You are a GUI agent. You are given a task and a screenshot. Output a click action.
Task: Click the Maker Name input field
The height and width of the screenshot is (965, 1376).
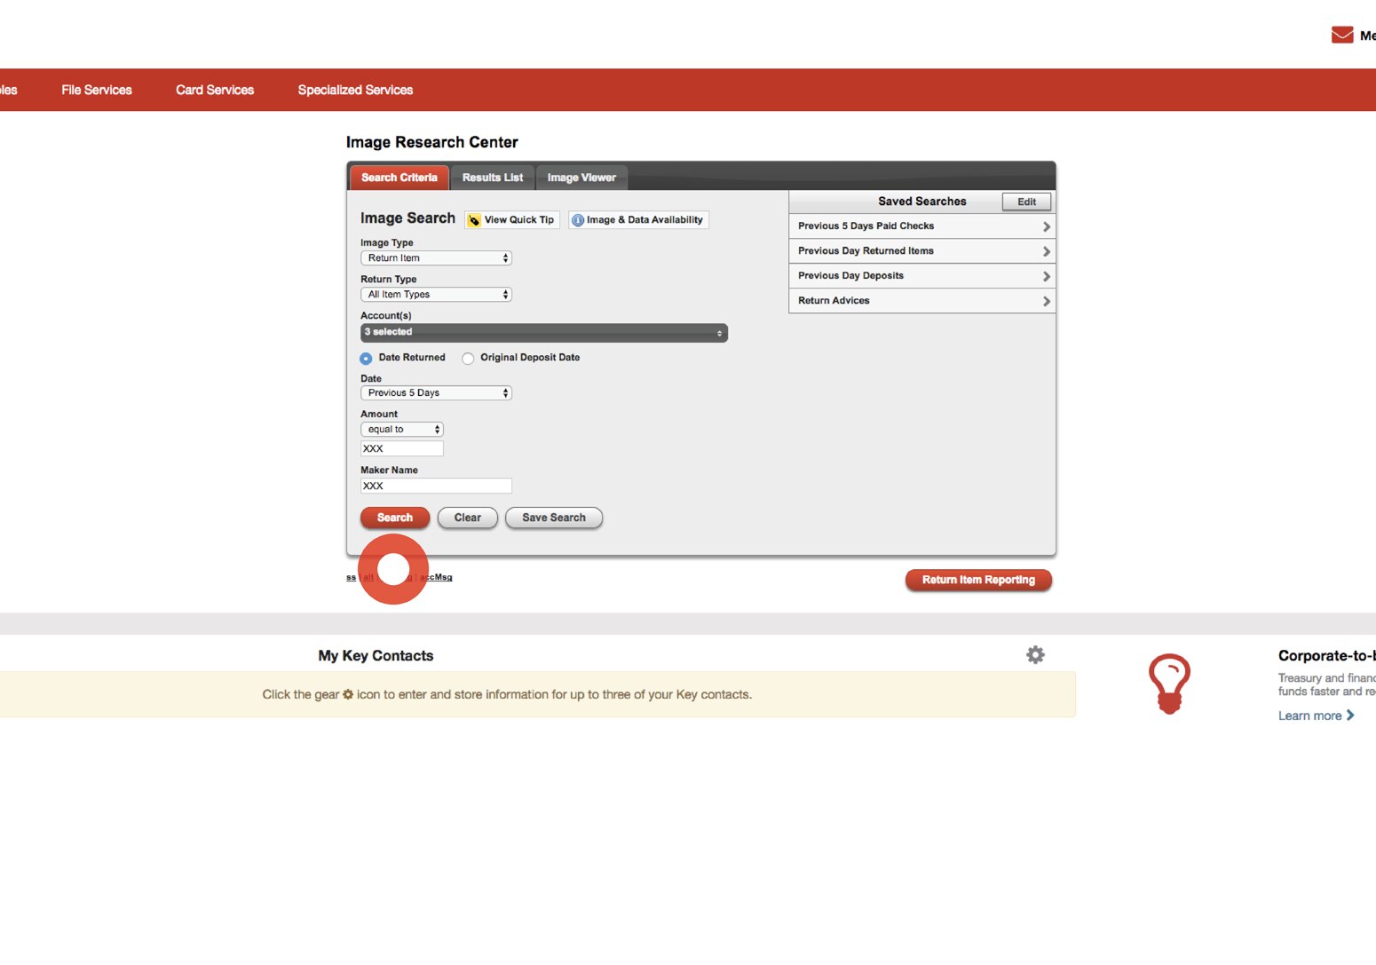pos(435,486)
